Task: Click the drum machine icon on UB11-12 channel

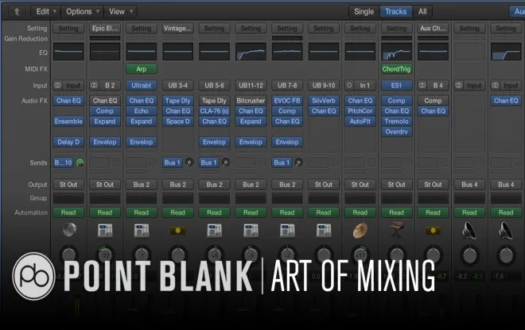Action: click(x=251, y=231)
